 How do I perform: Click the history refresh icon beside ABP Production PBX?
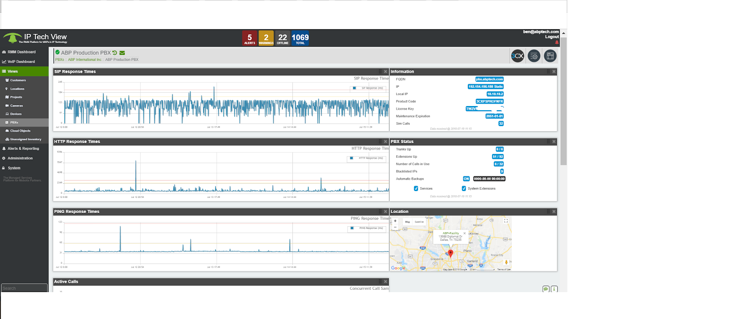[x=115, y=53]
